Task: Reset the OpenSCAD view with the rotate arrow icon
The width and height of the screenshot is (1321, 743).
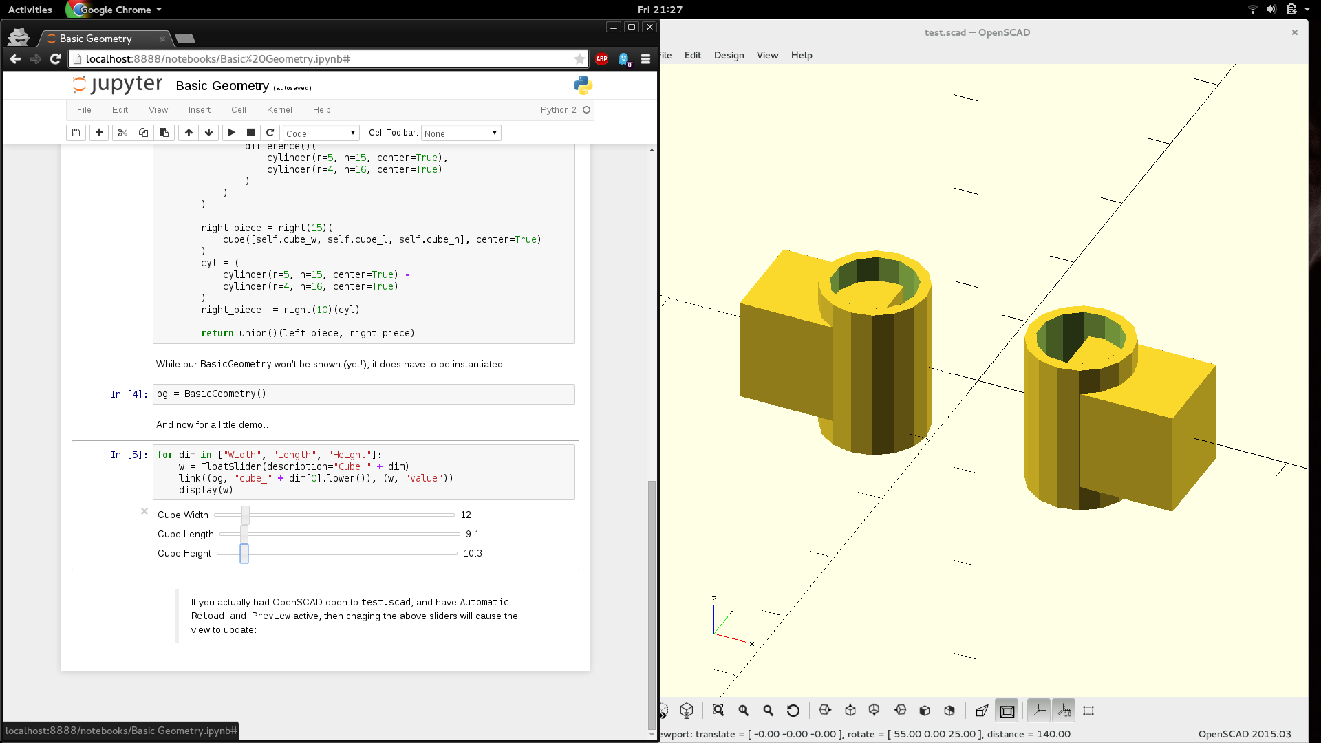Action: tap(793, 711)
